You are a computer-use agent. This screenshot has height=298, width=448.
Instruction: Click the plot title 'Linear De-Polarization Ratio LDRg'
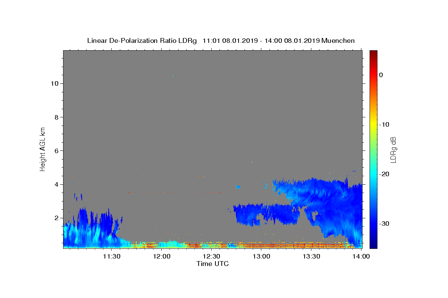[142, 41]
